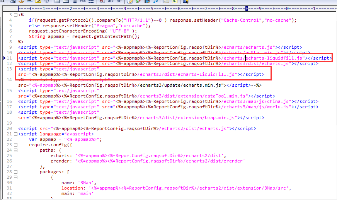337x200 pixels.
Task: Click the Anchor icon in the HTML toolbar
Action: (x=21, y=1)
